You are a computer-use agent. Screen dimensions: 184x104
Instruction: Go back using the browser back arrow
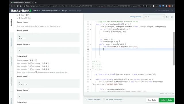(11, 6)
